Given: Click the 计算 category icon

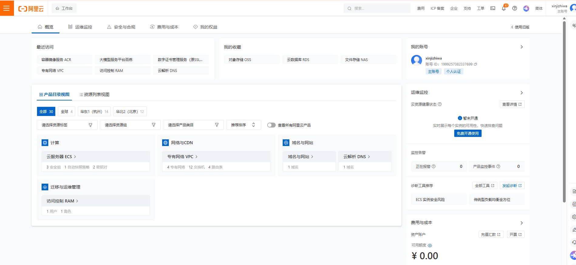Looking at the screenshot, I should point(45,143).
